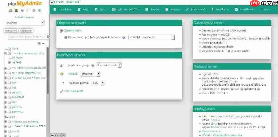Expand the gammu database node
The height and width of the screenshot is (137, 278).
click(5, 107)
